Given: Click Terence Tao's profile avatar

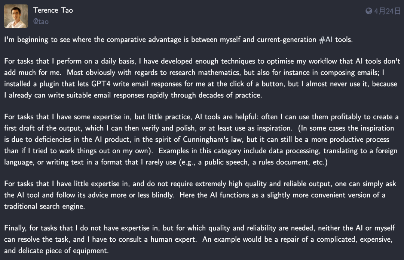Looking at the screenshot, I should [16, 16].
